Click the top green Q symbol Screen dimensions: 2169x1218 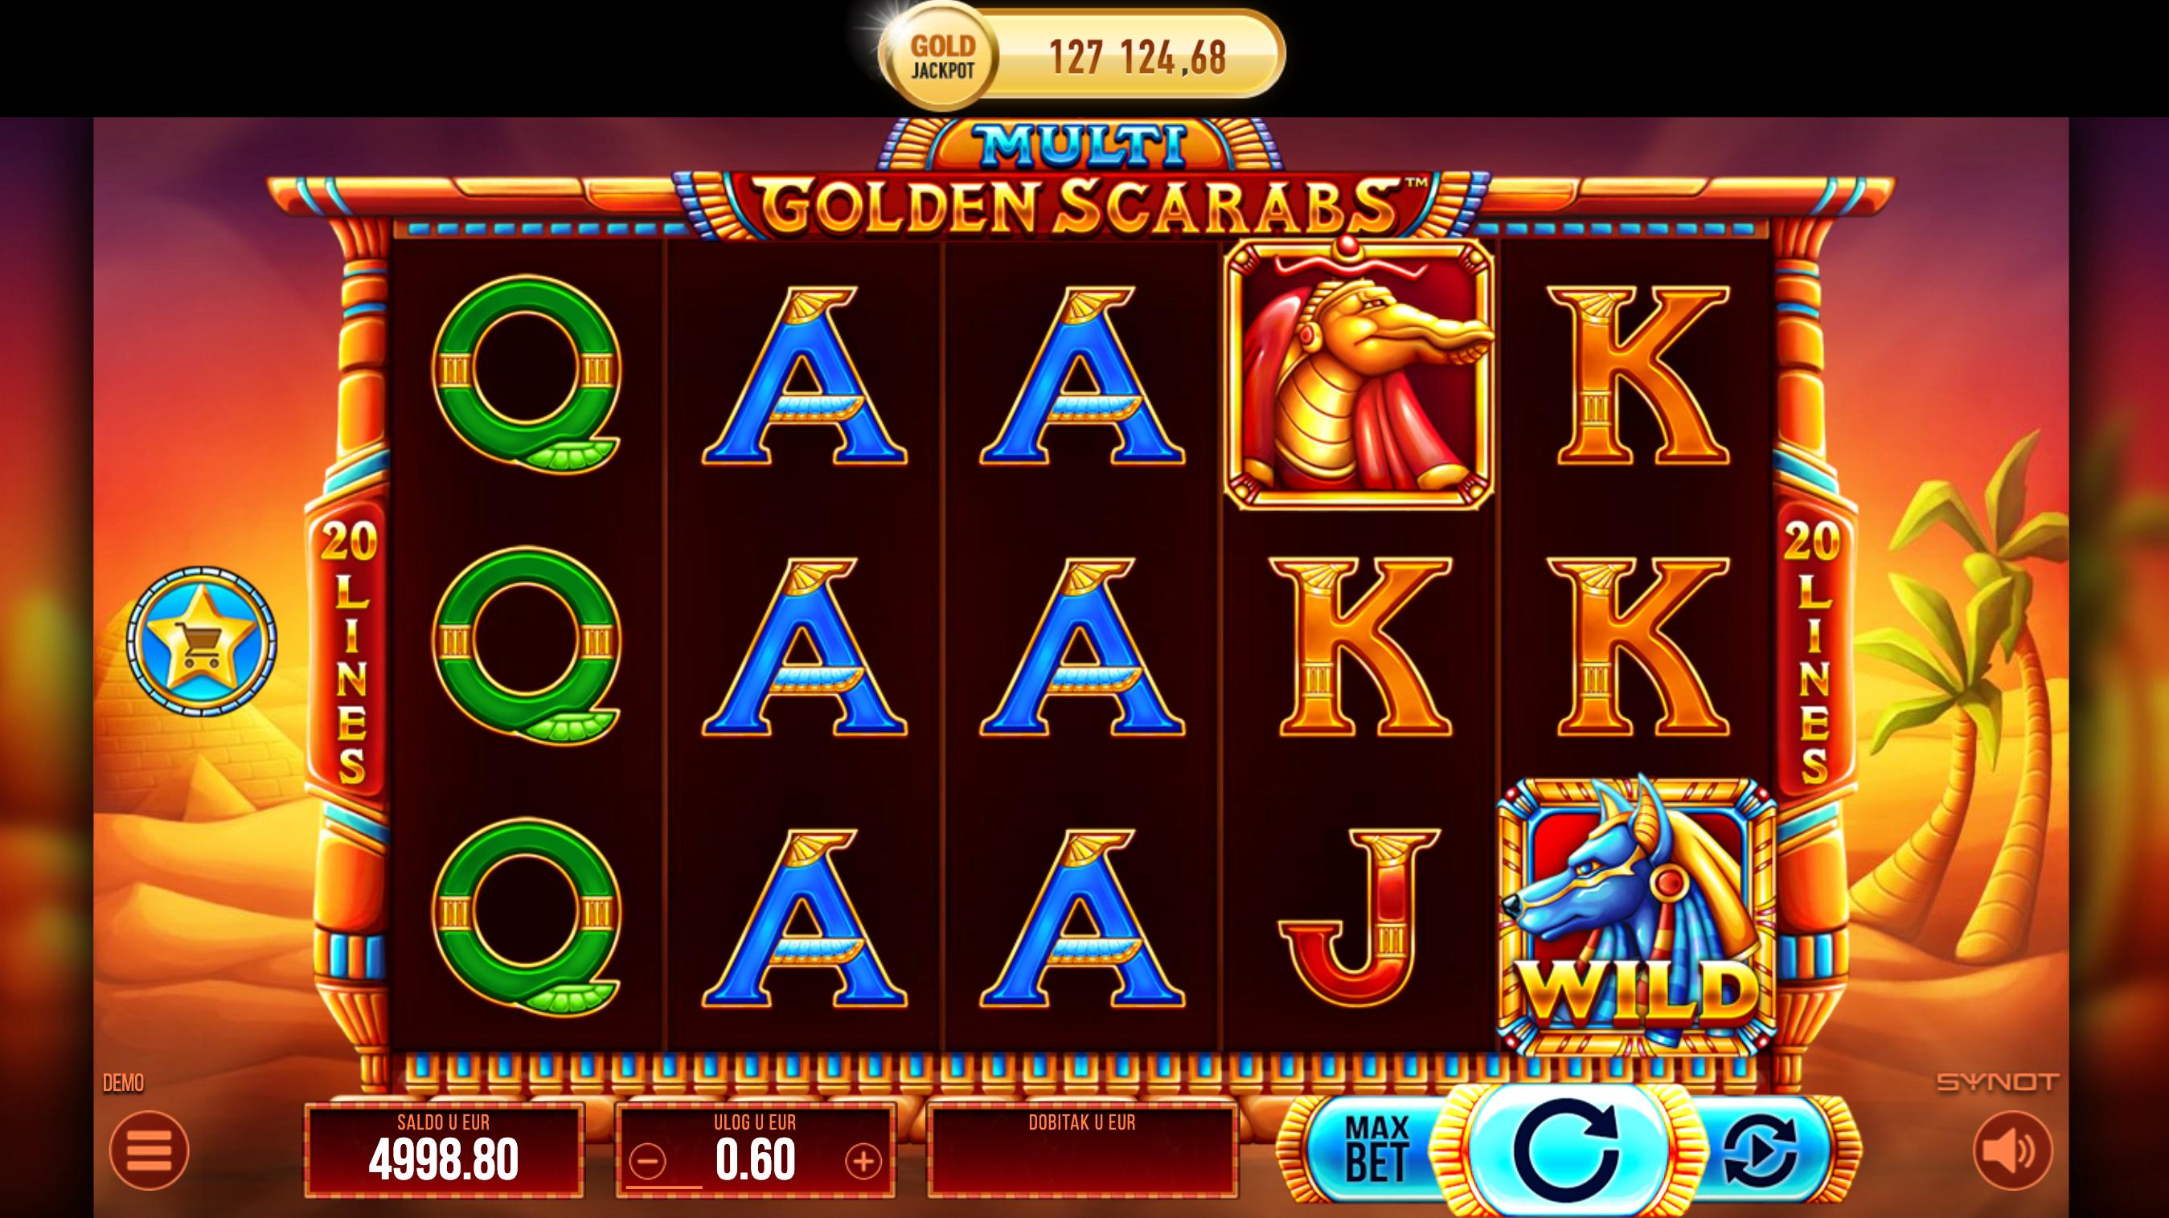tap(527, 374)
